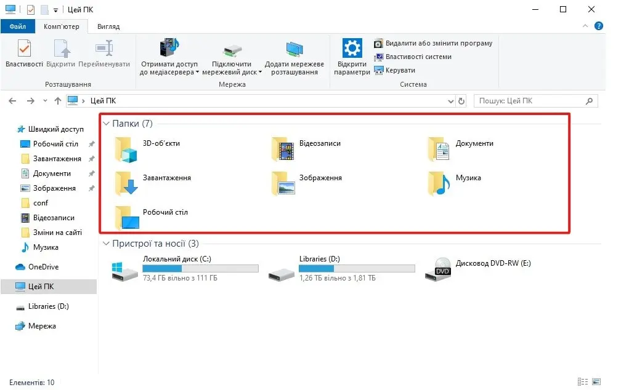The height and width of the screenshot is (390, 621).
Task: Open the Quick Access Toolbar customize dropdown
Action: click(x=55, y=10)
